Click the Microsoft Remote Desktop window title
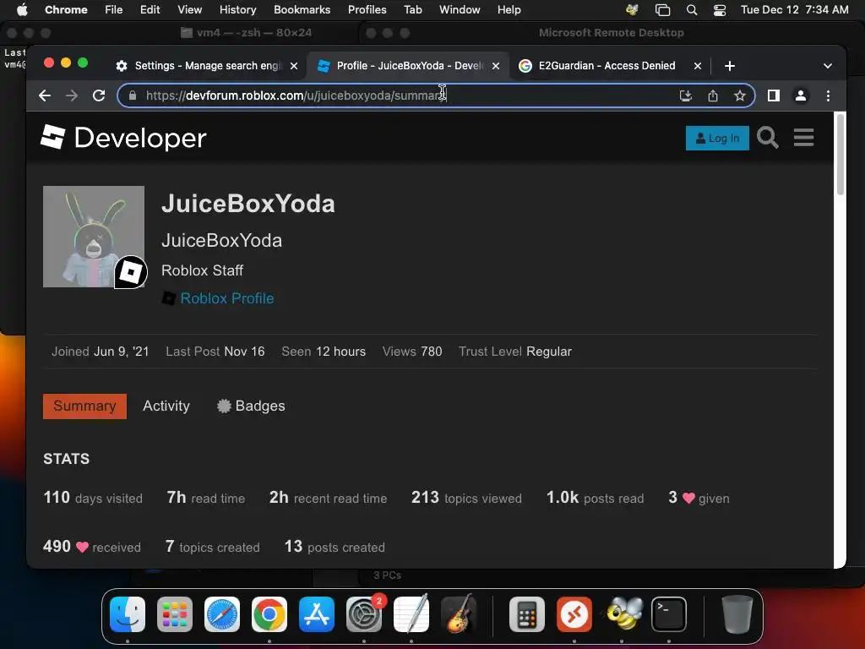Image resolution: width=865 pixels, height=649 pixels. 612,33
